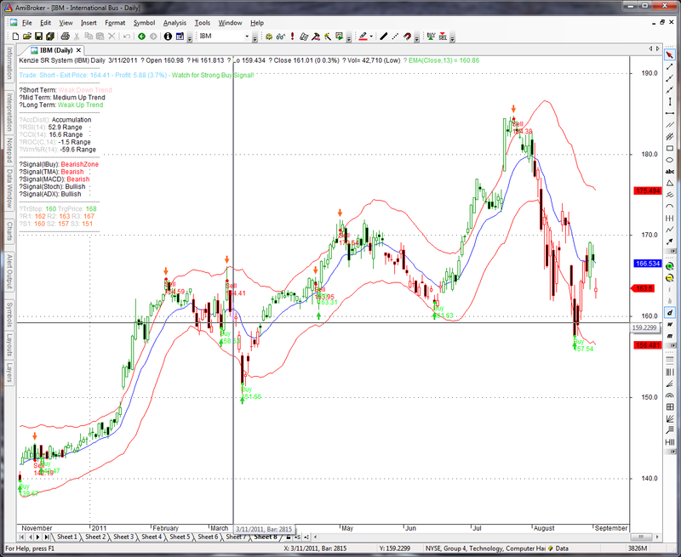Select the arc drawing tool
This screenshot has height=557, width=681.
(670, 207)
